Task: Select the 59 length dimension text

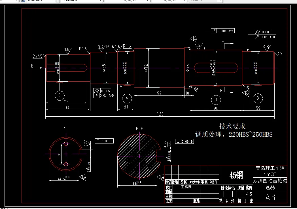Action: click(258, 108)
